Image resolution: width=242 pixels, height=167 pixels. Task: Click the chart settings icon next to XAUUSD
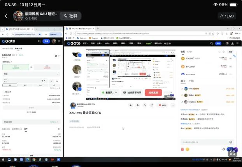point(56,56)
